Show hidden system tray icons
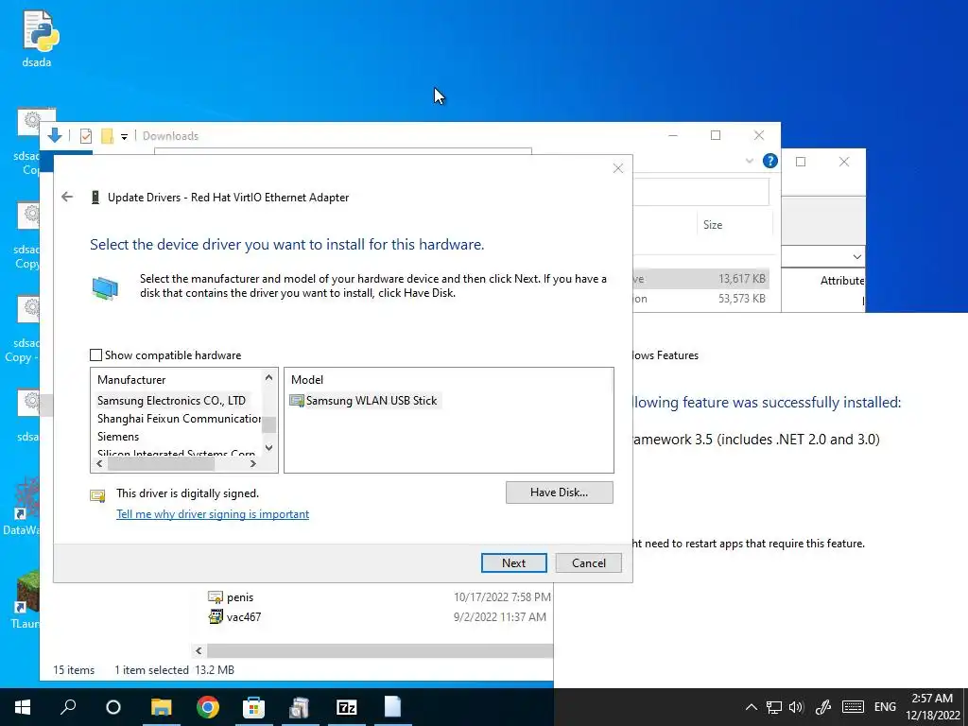Viewport: 968px width, 726px height. (x=751, y=707)
